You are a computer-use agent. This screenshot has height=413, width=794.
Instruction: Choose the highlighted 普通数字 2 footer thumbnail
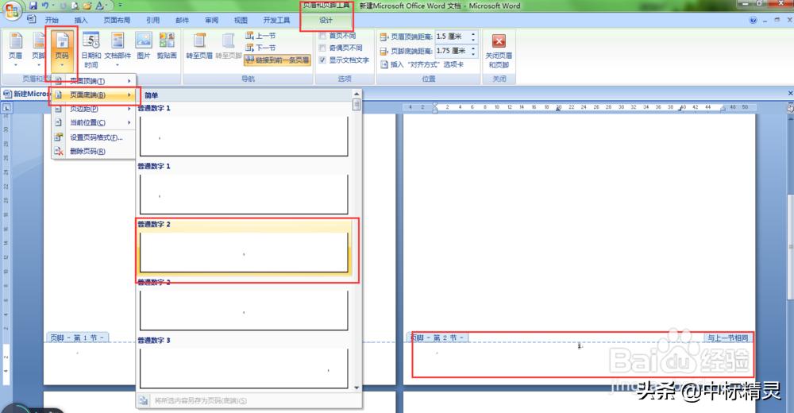(244, 253)
